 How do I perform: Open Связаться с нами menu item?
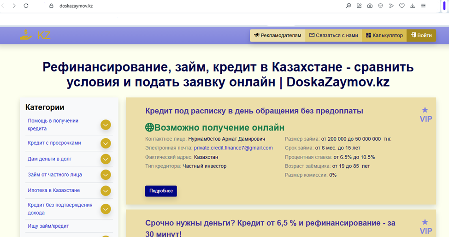pos(334,35)
